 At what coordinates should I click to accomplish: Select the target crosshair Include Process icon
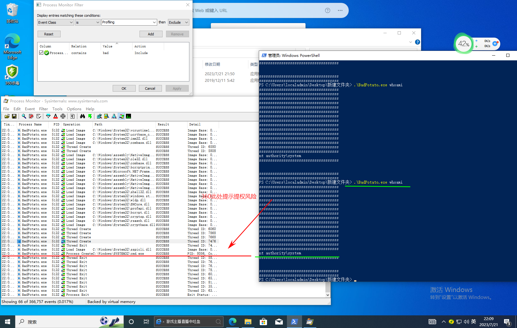[x=63, y=116]
